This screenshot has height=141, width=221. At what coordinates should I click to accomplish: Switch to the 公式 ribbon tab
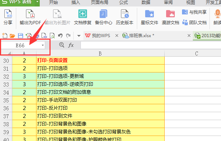click(123, 3)
